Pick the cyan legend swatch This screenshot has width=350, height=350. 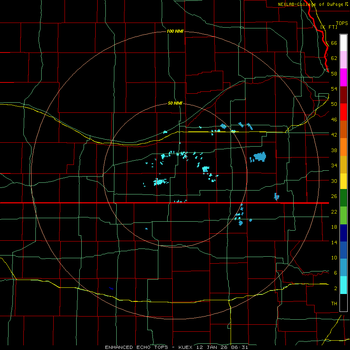343,285
